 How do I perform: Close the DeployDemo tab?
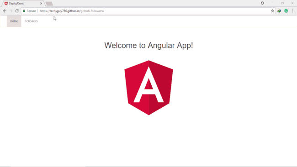point(41,3)
